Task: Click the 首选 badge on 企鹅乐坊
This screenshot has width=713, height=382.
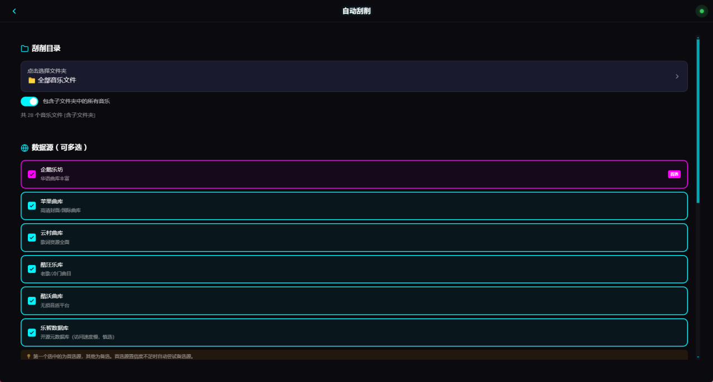Action: (x=674, y=174)
